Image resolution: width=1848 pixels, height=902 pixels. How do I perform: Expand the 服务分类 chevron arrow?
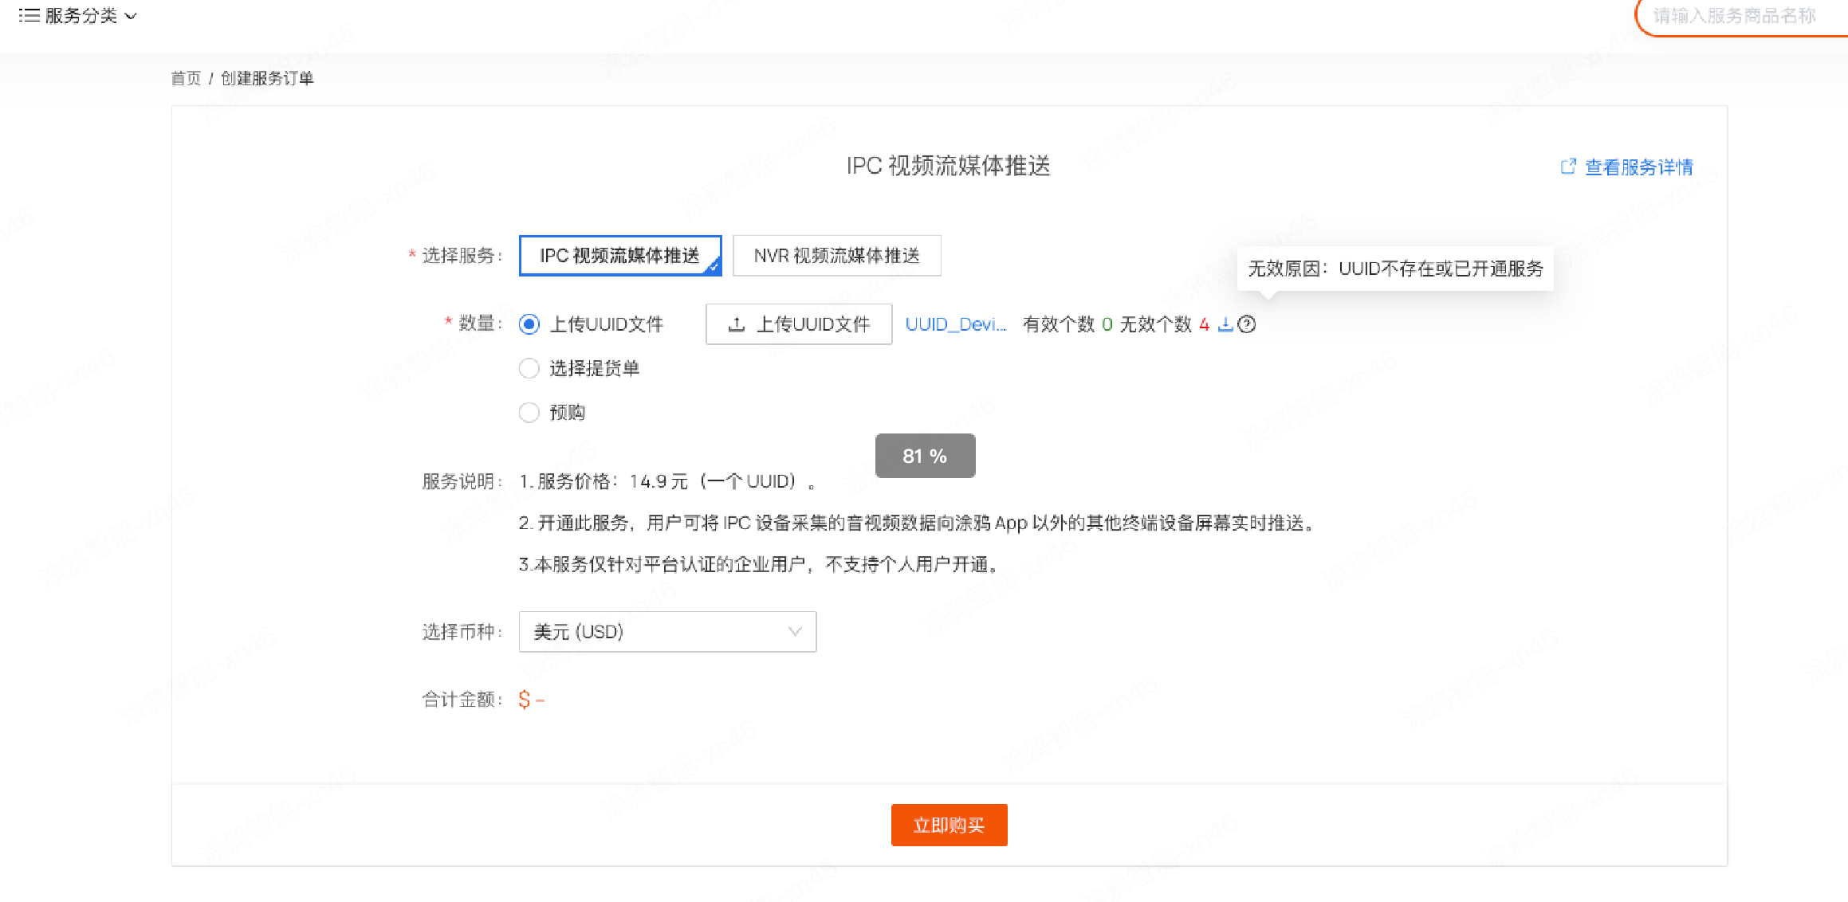[x=132, y=16]
